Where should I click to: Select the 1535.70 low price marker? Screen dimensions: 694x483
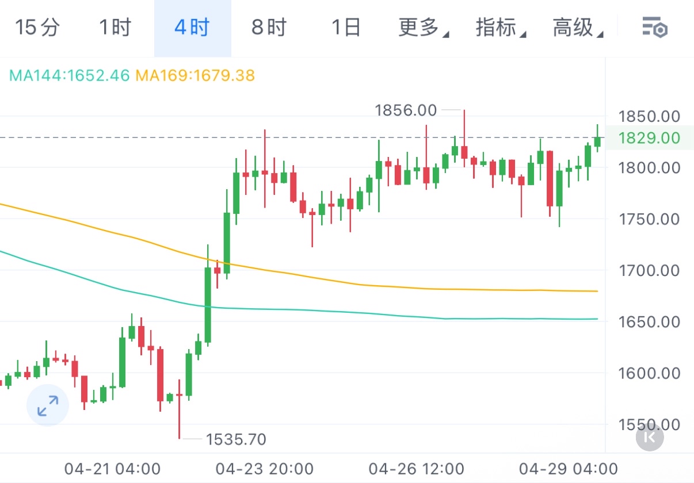pos(236,440)
